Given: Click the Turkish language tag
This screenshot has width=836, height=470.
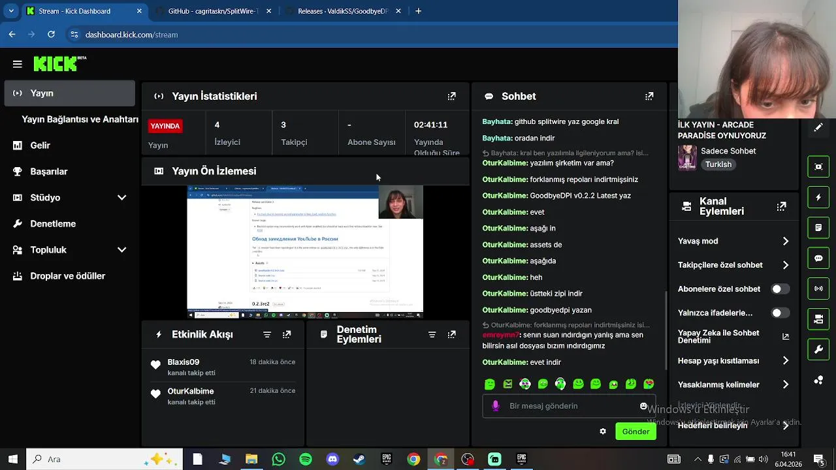Looking at the screenshot, I should click(718, 164).
